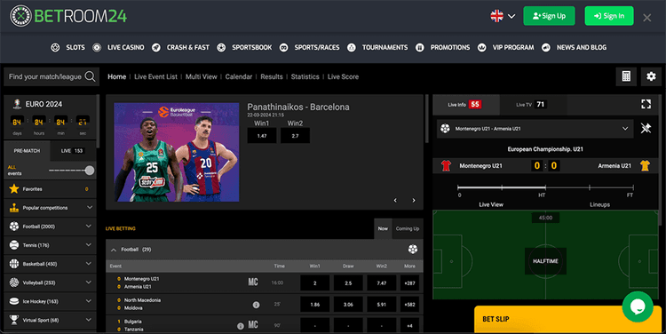Click the Sign In button
The height and width of the screenshot is (334, 666).
(x=609, y=16)
